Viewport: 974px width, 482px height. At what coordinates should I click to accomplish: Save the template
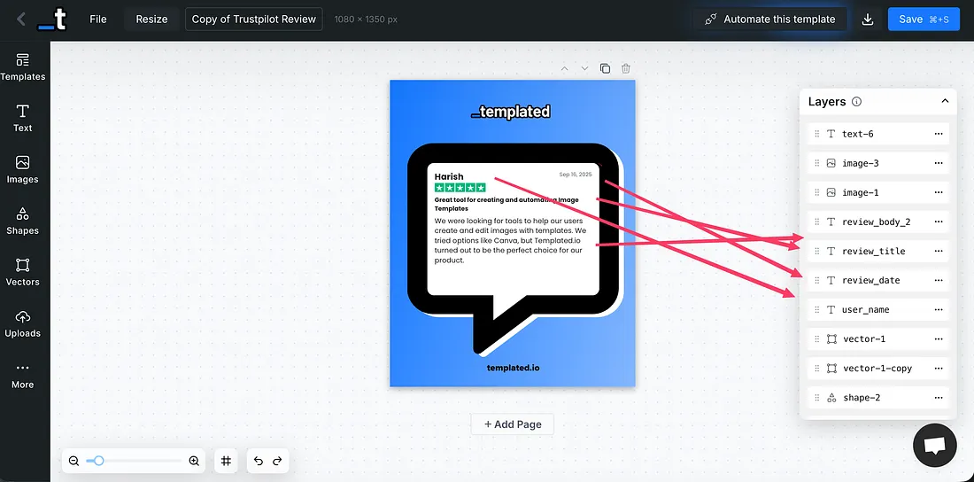[924, 19]
